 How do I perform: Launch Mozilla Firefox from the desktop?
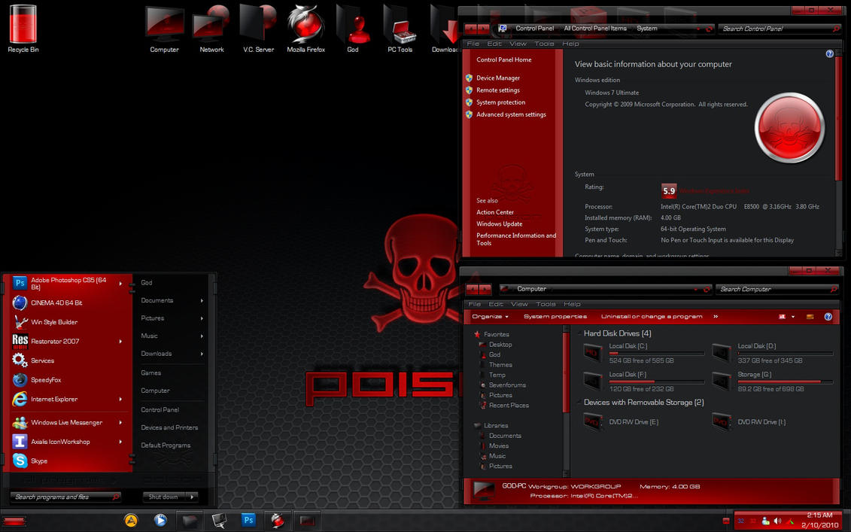[x=305, y=29]
